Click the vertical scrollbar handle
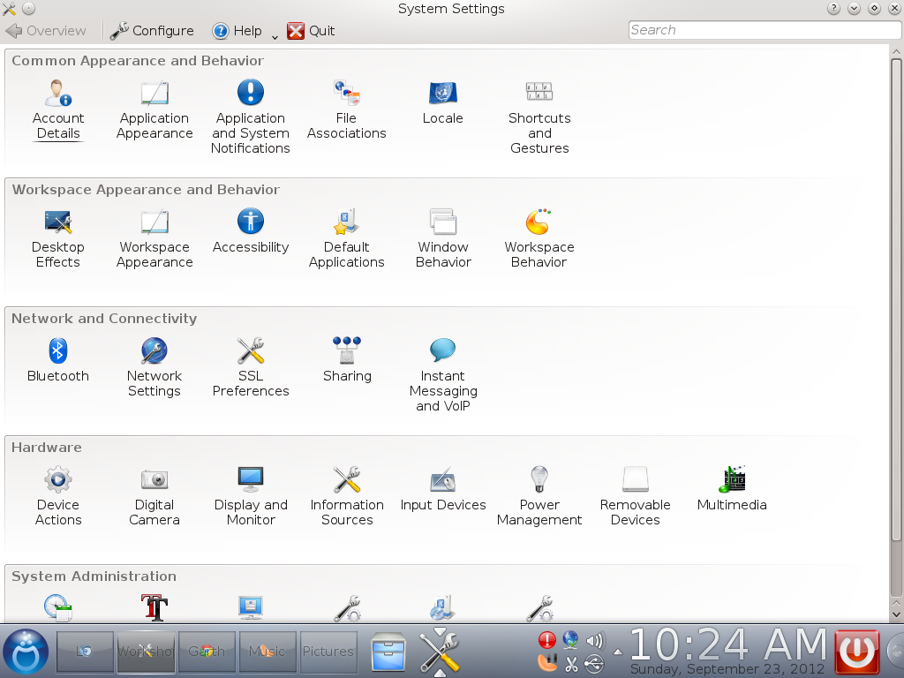The height and width of the screenshot is (678, 904). tap(896, 300)
